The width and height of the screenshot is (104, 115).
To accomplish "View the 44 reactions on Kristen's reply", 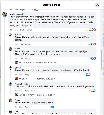I will click(x=92, y=44).
